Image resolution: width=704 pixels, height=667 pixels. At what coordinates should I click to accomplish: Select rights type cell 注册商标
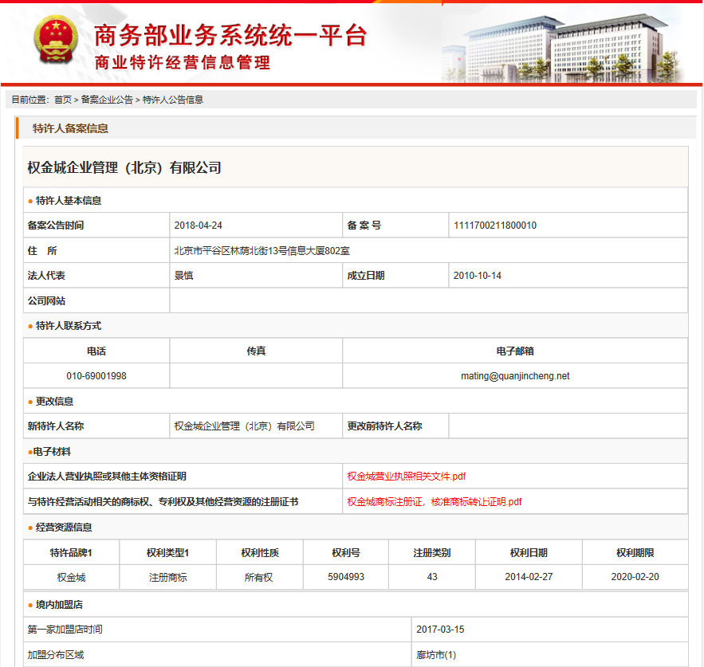click(168, 577)
